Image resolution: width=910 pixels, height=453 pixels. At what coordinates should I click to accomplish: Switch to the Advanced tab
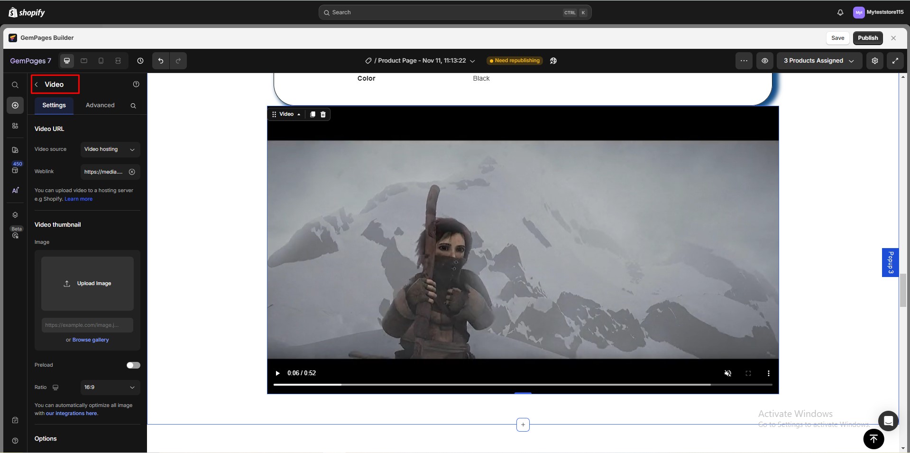(x=100, y=105)
